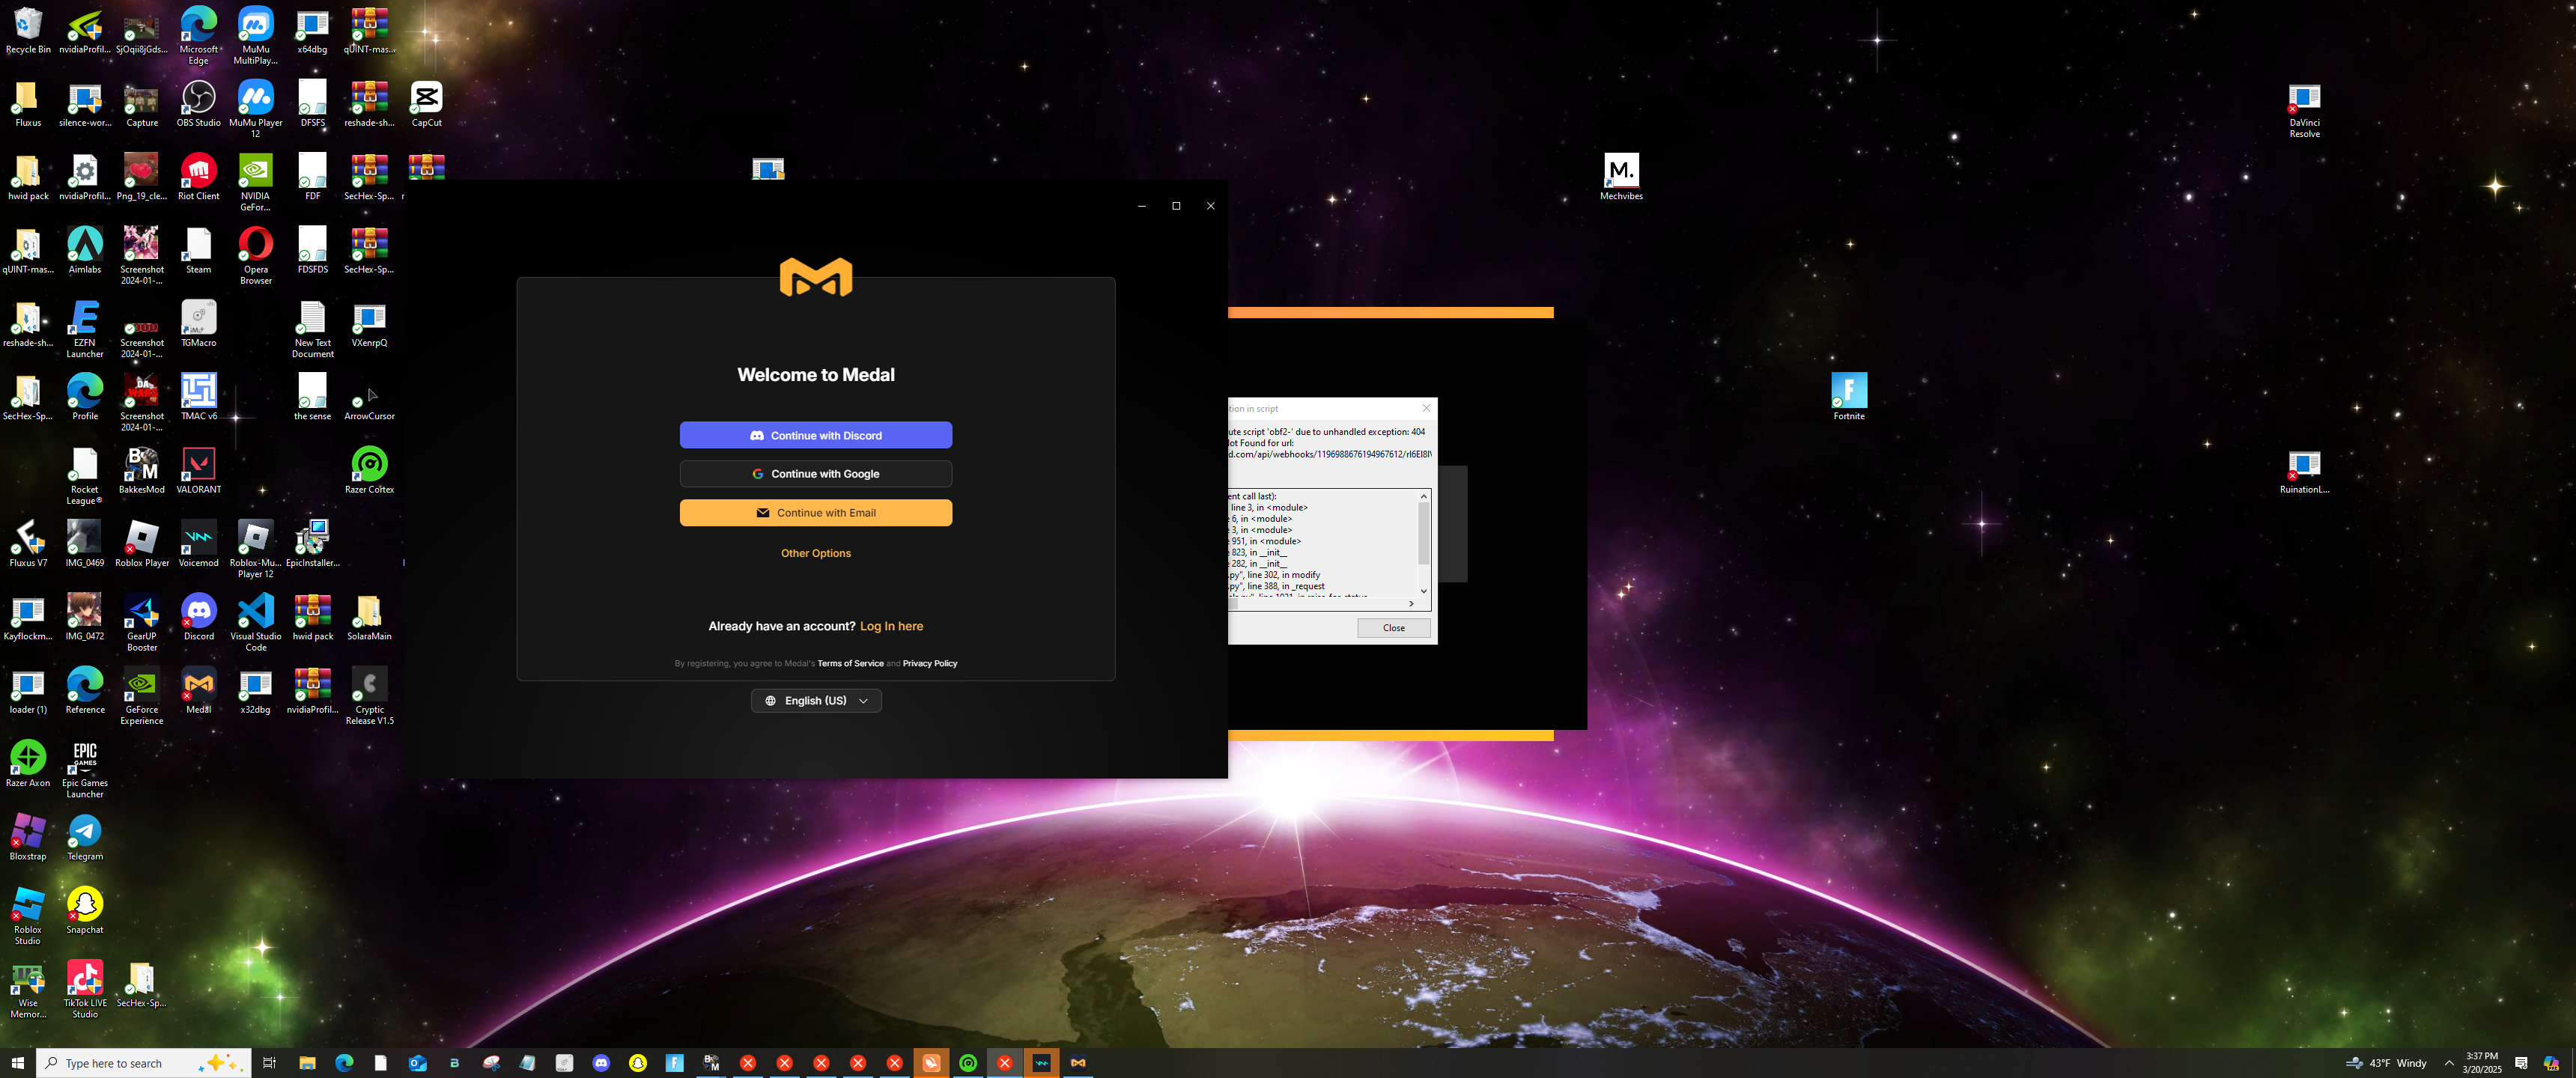
Task: Click the Log In here link
Action: click(891, 626)
